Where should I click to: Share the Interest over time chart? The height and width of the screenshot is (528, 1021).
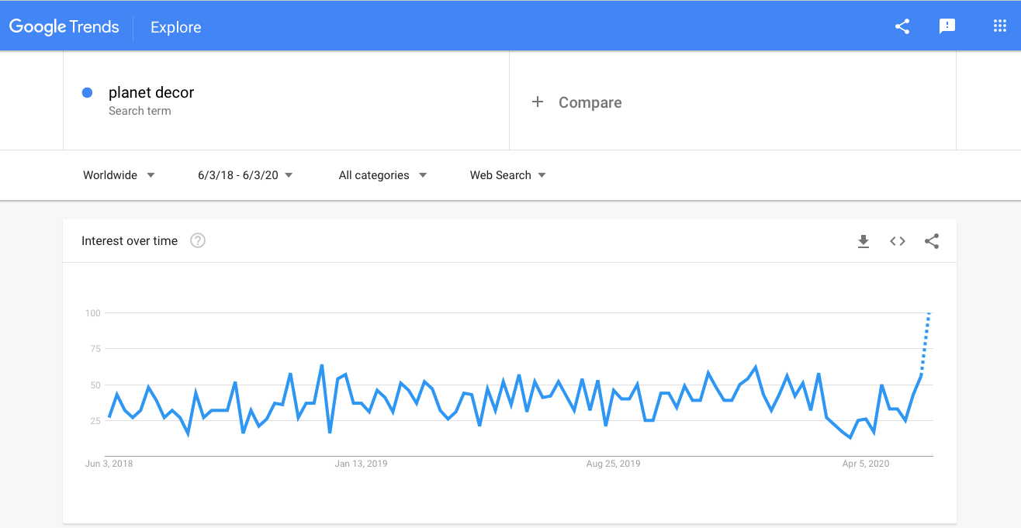932,241
